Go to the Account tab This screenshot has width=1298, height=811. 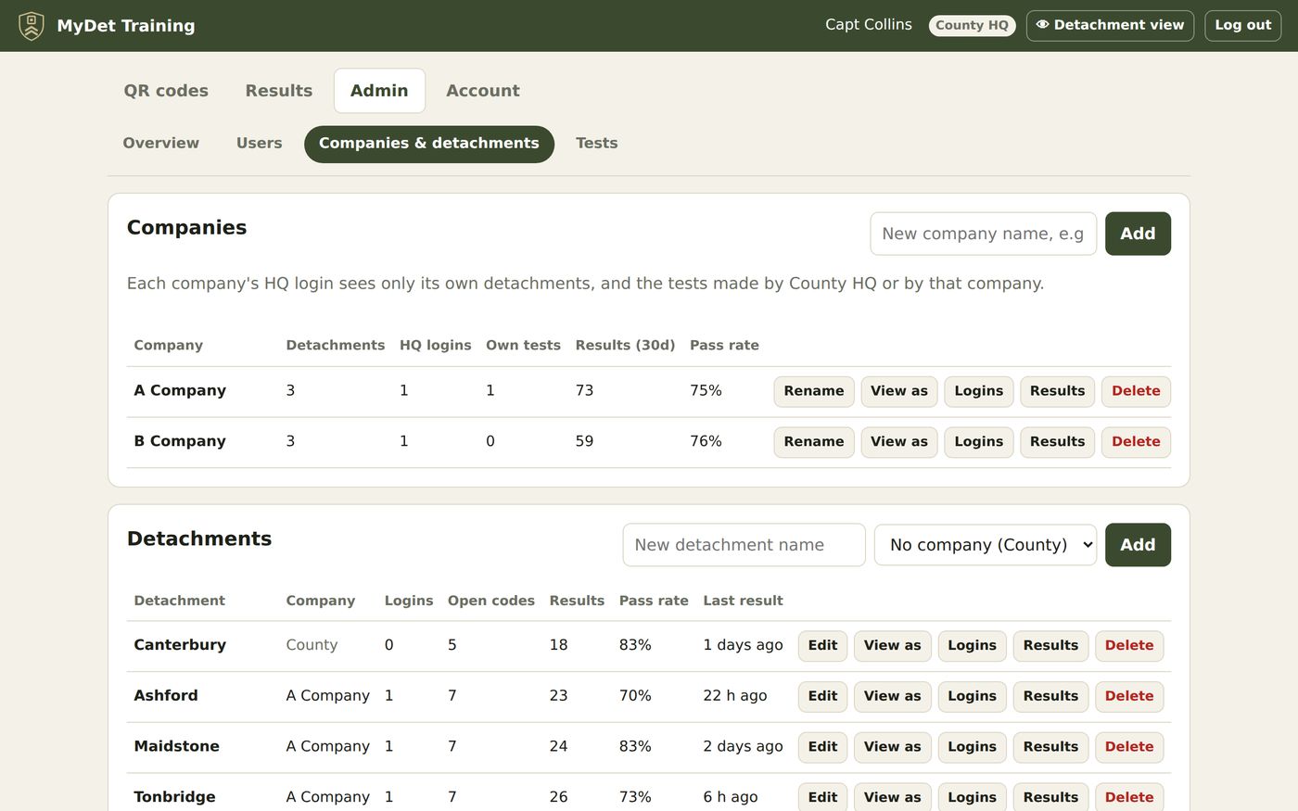tap(483, 91)
